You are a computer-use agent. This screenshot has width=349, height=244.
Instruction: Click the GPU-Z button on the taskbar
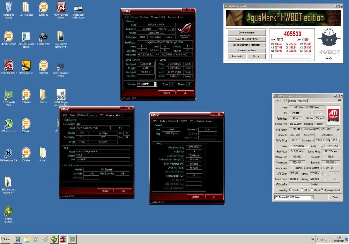coord(72,239)
